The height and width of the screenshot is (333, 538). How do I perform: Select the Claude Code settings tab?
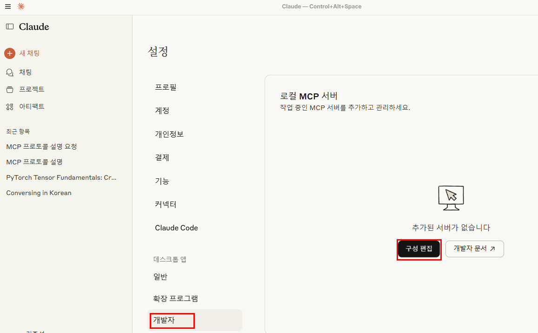[x=176, y=228]
